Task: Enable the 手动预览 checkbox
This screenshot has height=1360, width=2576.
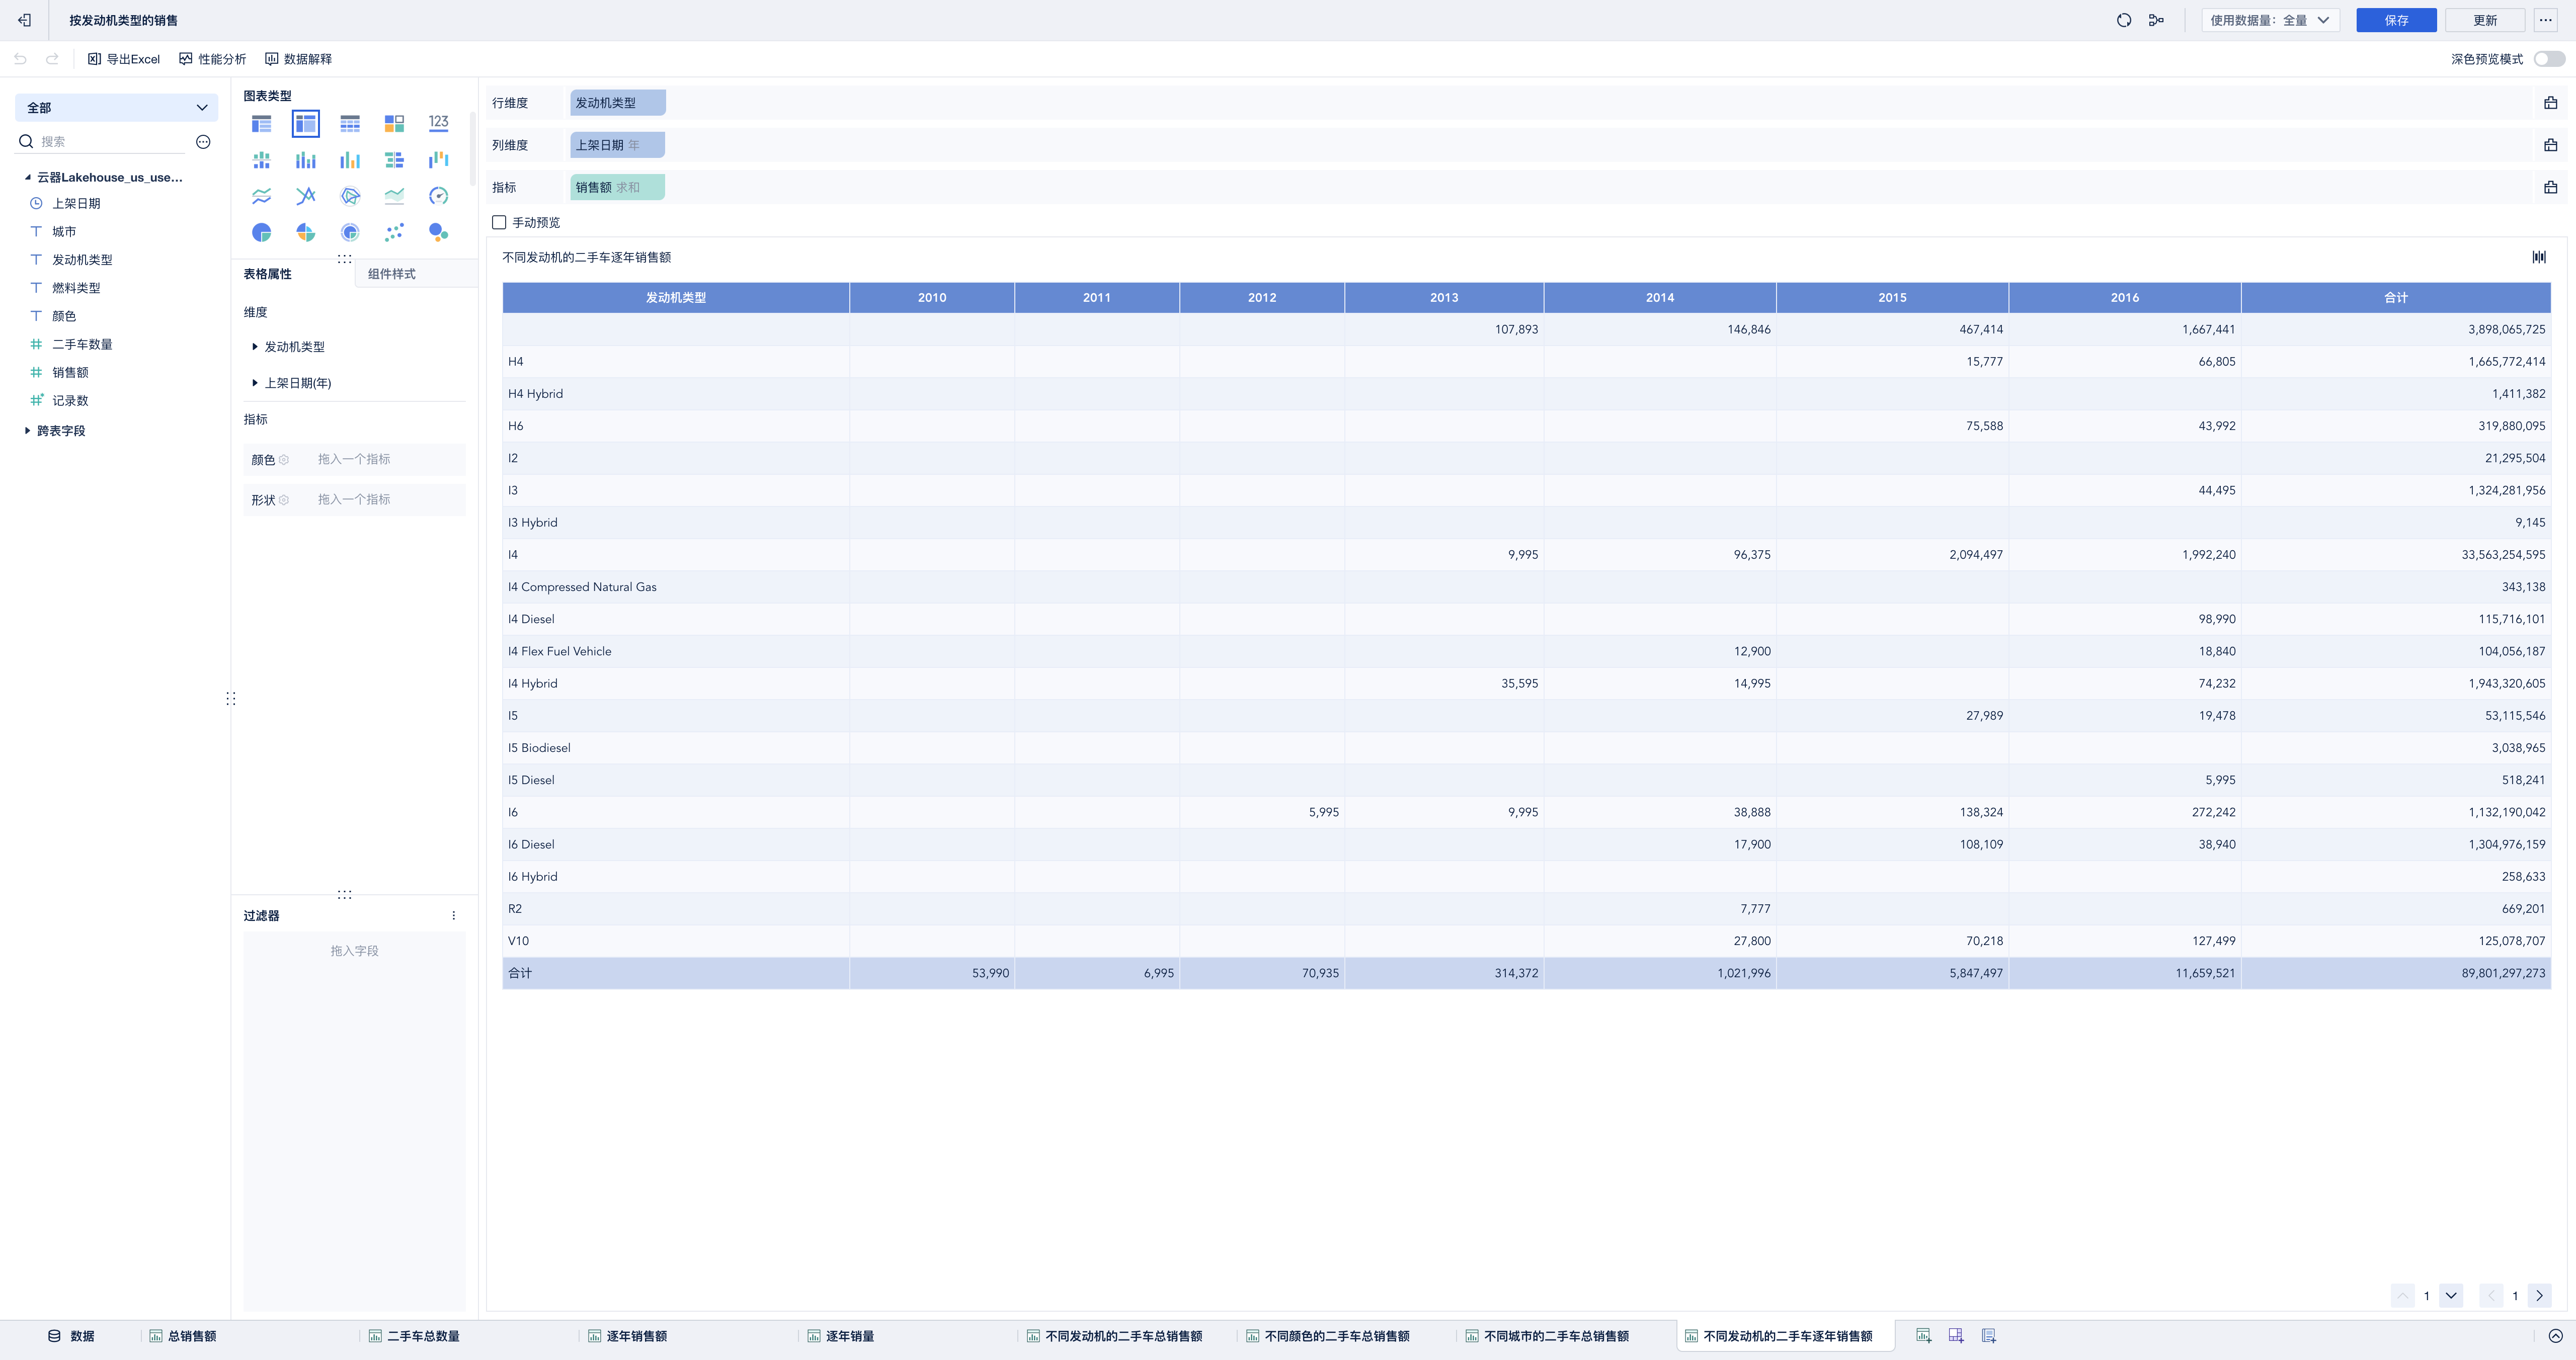Action: tap(499, 222)
